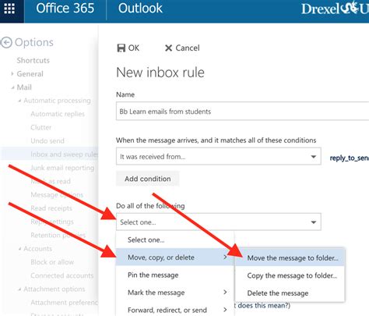
Task: Expand the Forward, redirect, or send arrow
Action: [x=225, y=310]
